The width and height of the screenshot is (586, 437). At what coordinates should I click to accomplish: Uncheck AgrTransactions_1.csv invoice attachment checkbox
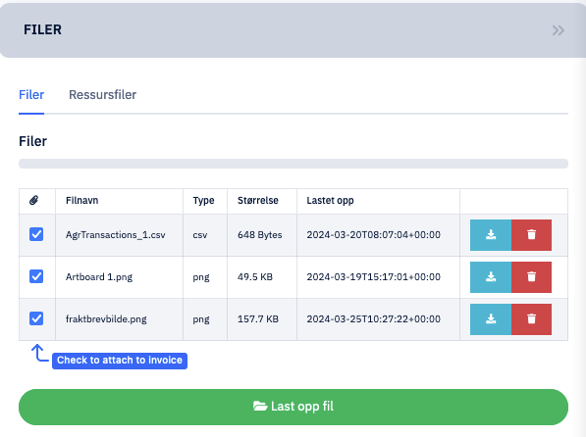pyautogui.click(x=36, y=234)
